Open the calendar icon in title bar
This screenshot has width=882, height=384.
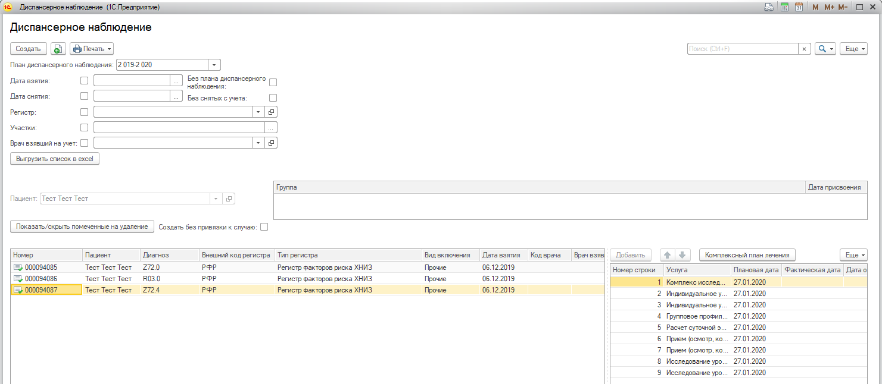click(799, 7)
